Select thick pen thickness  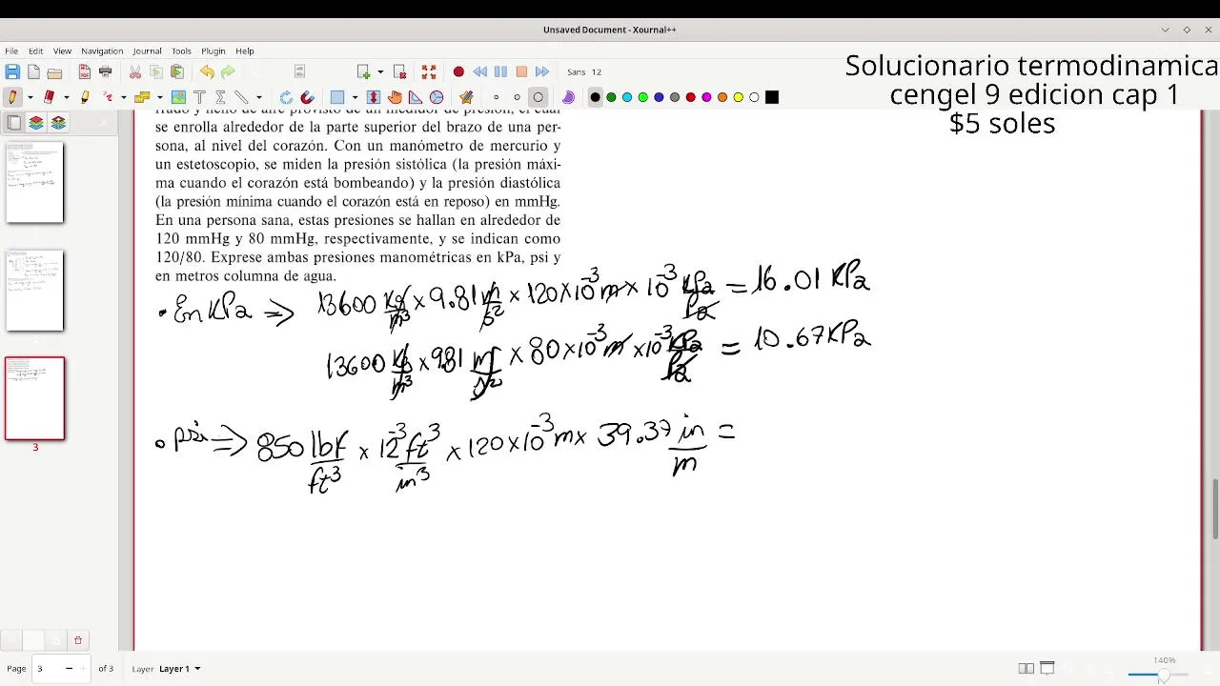(x=538, y=97)
